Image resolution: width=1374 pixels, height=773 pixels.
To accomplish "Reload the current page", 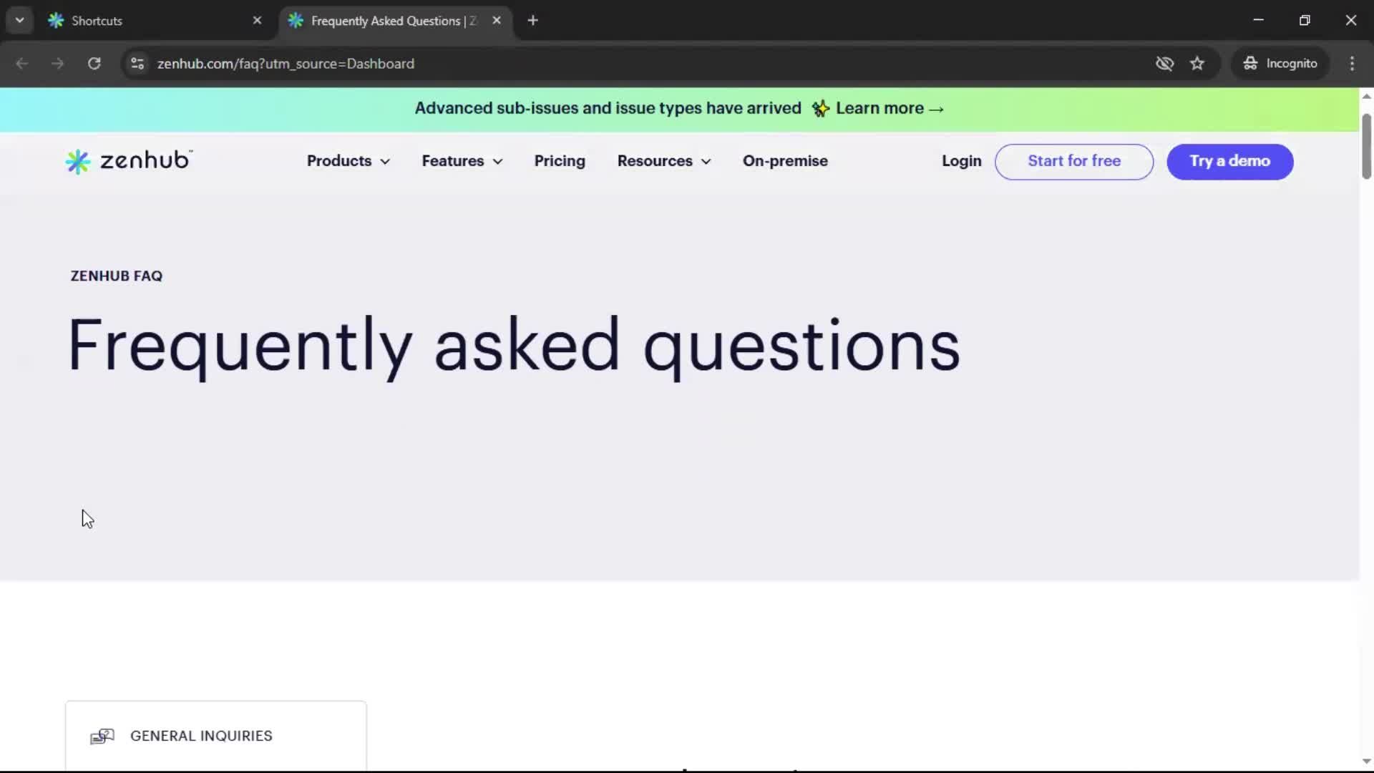I will click(x=94, y=64).
